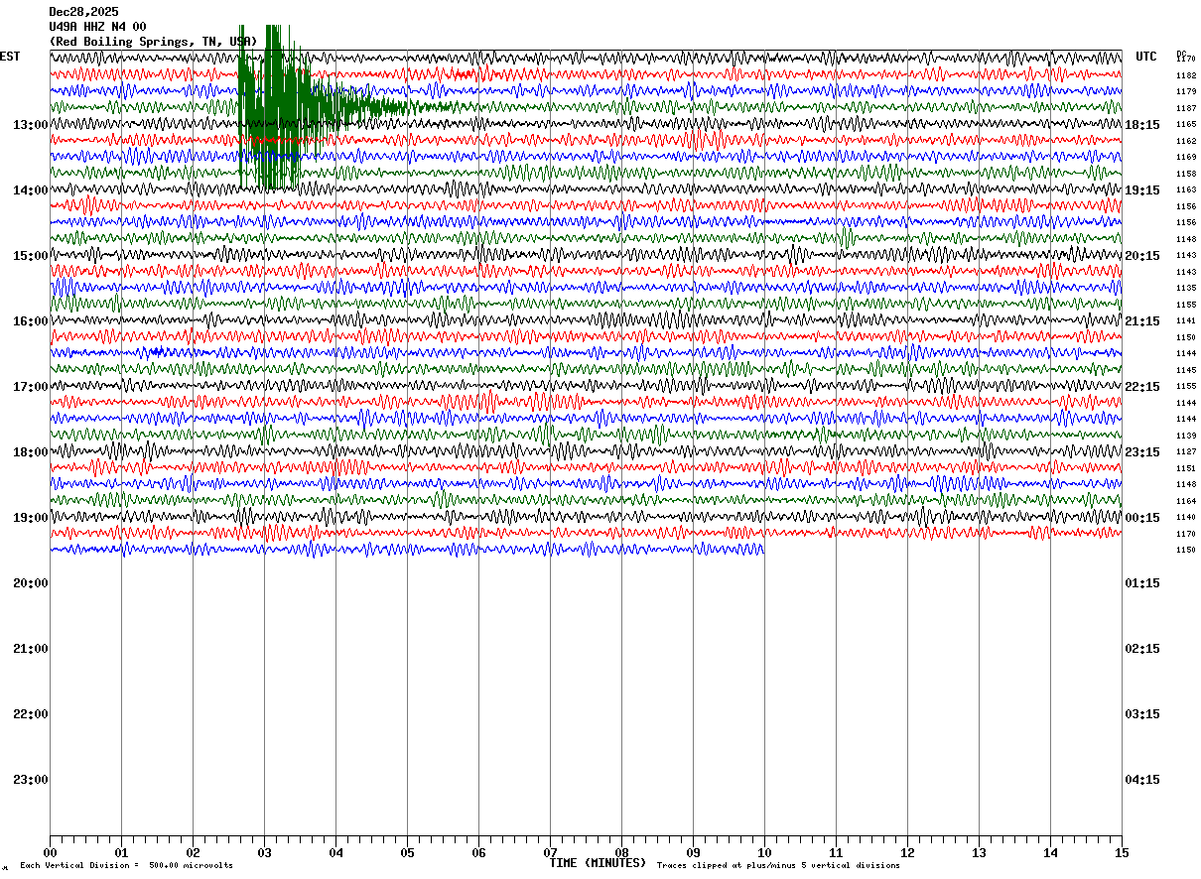The image size is (1201, 879).
Task: Select the 17:00 EST row label
Action: click(x=31, y=387)
